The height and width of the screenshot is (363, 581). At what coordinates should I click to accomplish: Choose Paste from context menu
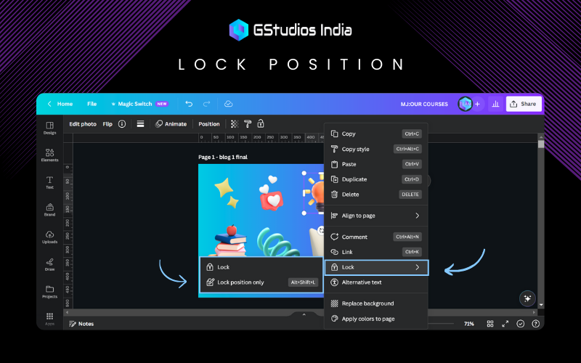pyautogui.click(x=375, y=164)
